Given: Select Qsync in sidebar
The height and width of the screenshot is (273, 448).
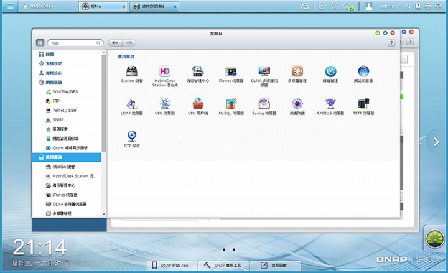Looking at the screenshot, I should (x=67, y=148).
